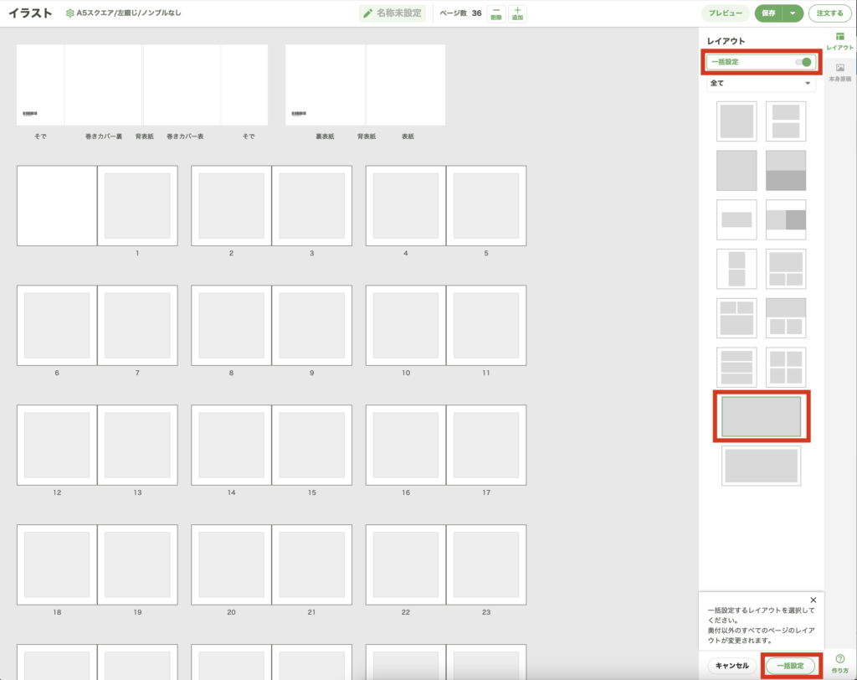Toggle the 一括設定 switch off

(x=804, y=62)
